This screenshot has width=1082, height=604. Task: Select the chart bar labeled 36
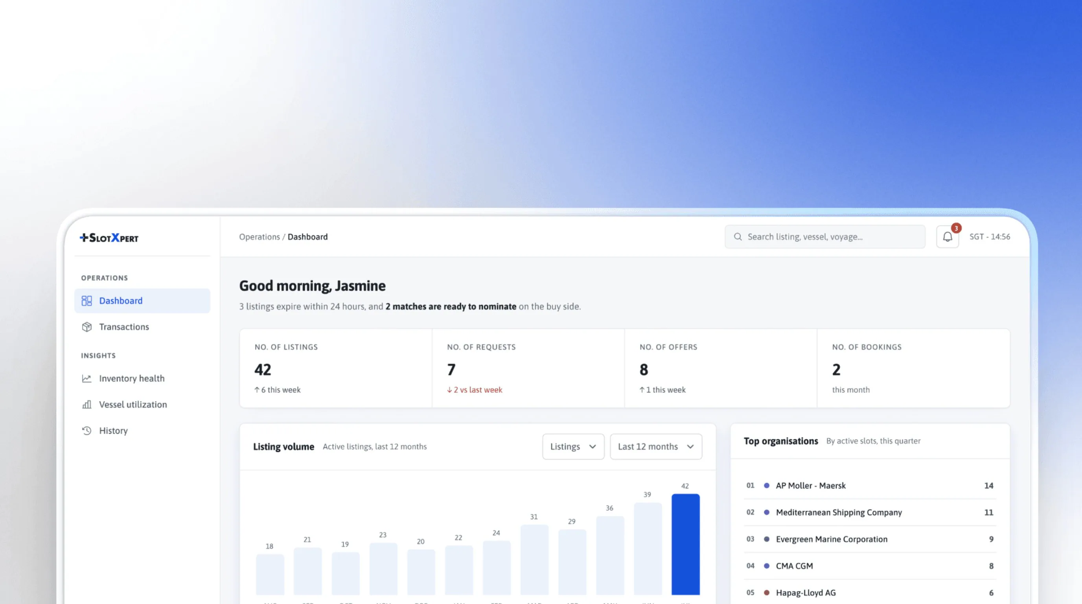pos(610,555)
